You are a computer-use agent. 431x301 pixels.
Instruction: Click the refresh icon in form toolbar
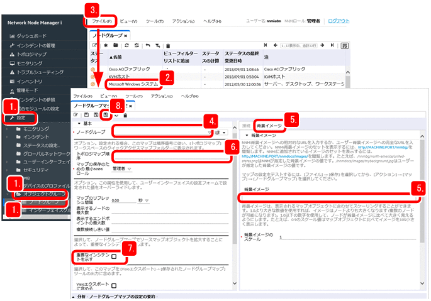(x=116, y=115)
